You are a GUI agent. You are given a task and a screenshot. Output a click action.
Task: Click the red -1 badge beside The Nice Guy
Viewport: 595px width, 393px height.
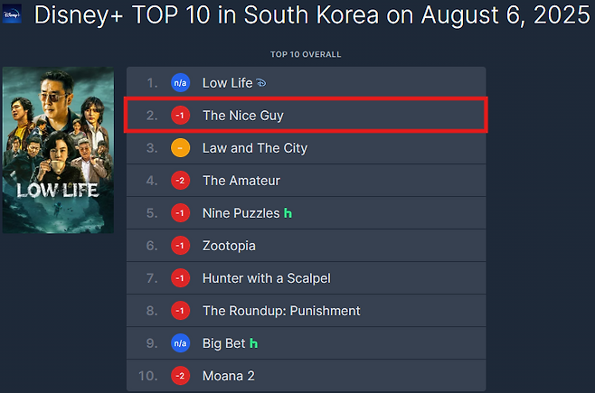[x=181, y=116]
